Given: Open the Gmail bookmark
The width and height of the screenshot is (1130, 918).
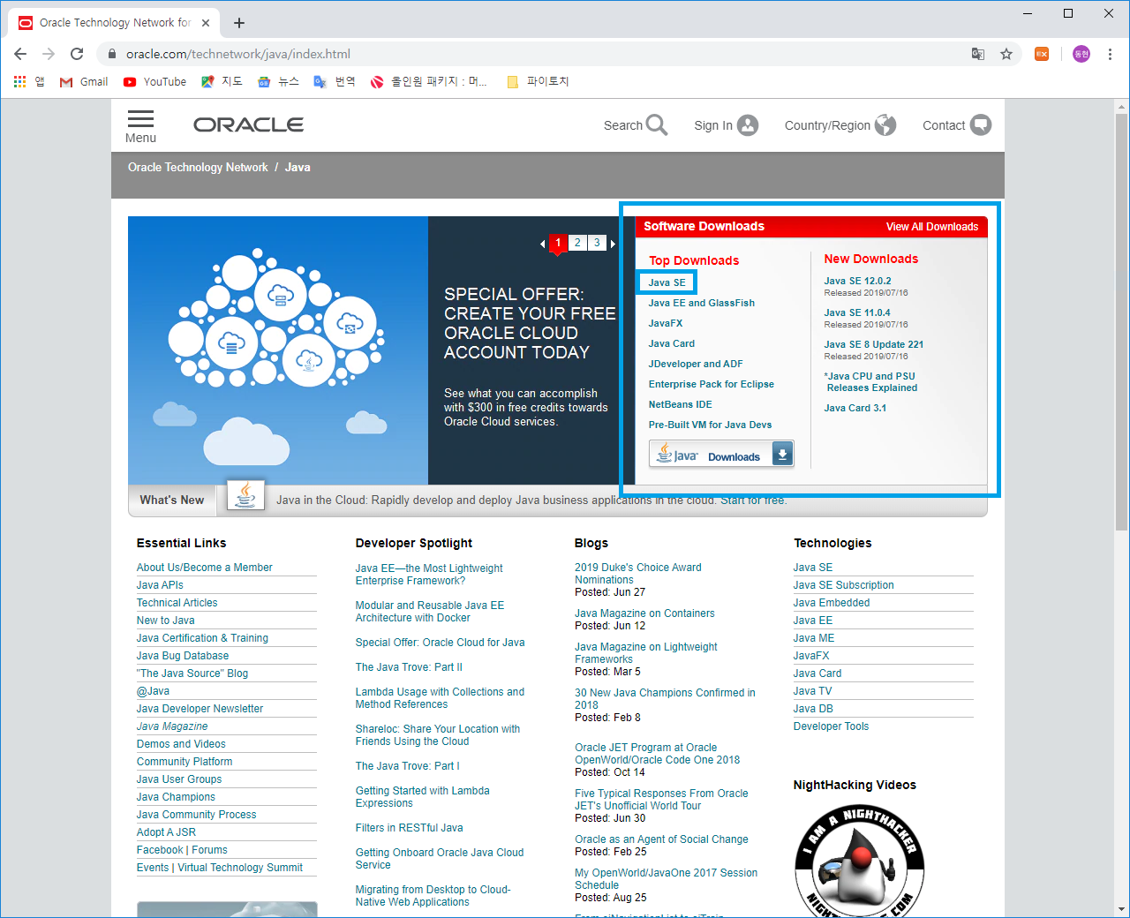Looking at the screenshot, I should click(84, 82).
